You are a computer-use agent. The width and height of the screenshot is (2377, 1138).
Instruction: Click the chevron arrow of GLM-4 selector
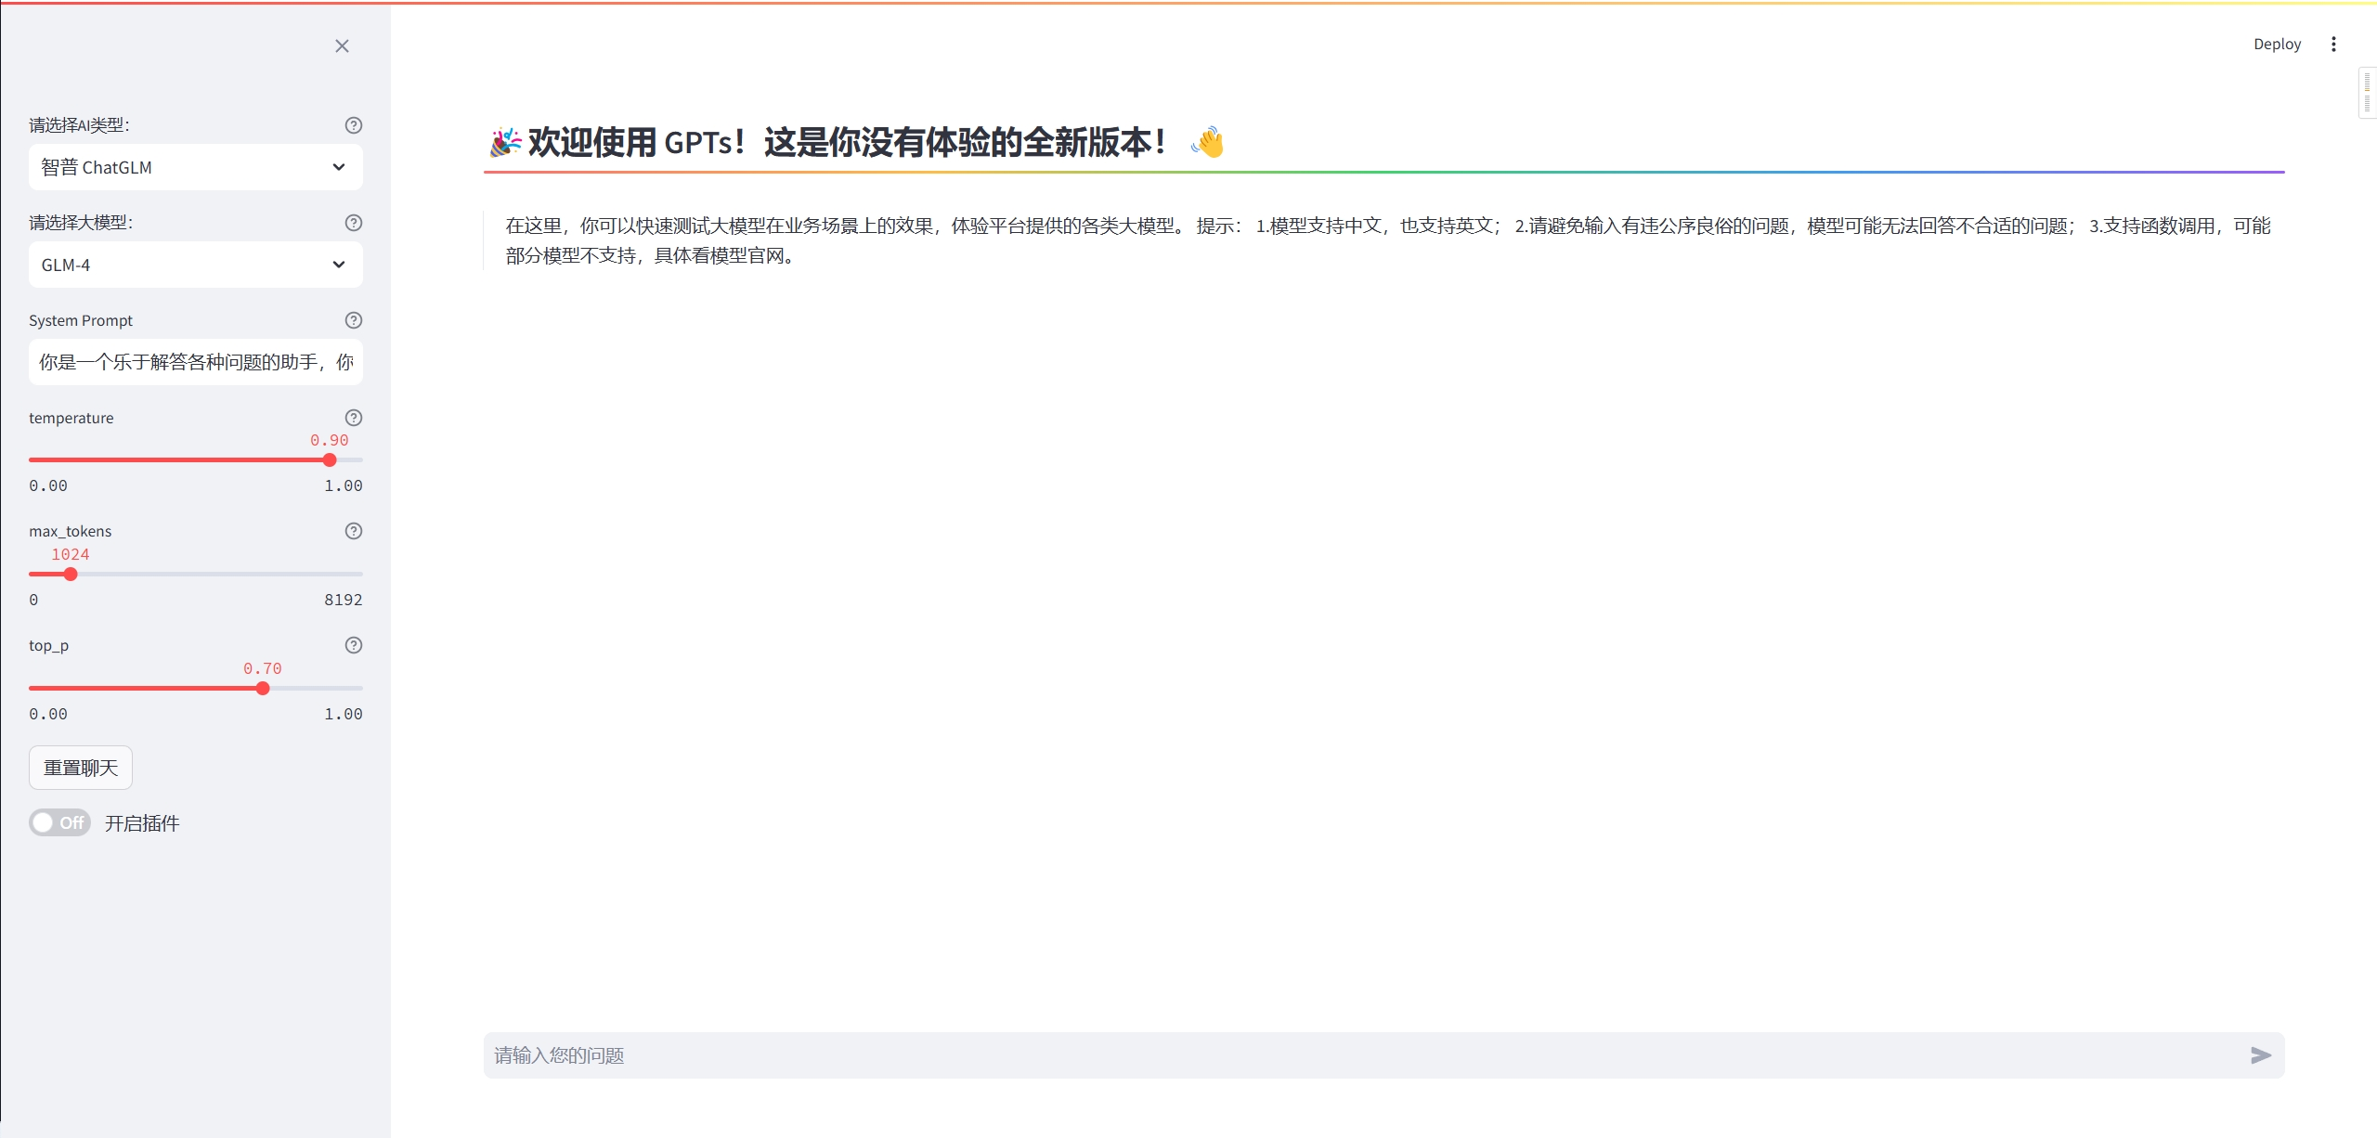tap(339, 265)
